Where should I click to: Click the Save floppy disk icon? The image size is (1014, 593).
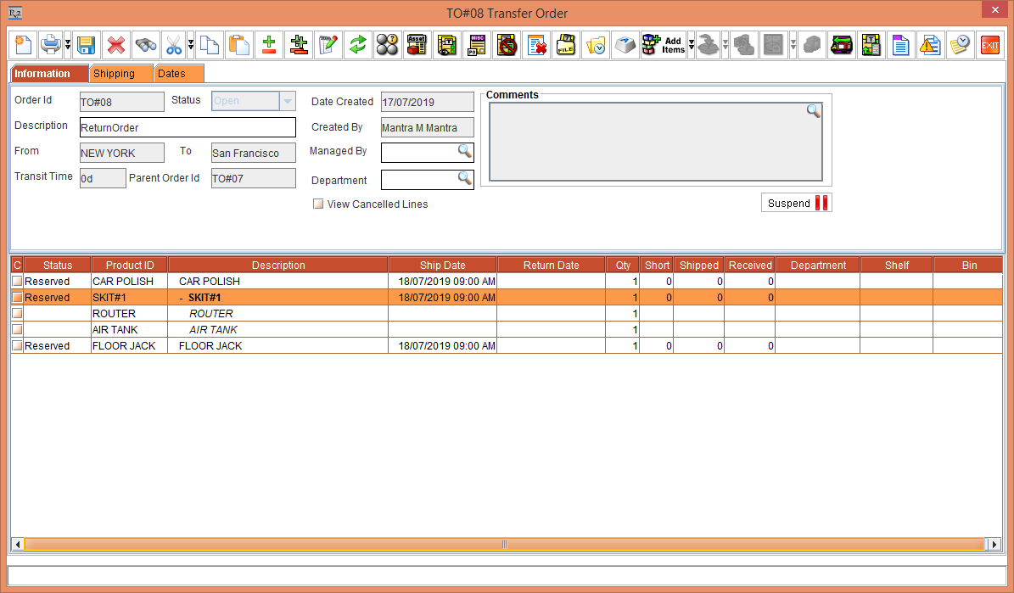point(85,45)
